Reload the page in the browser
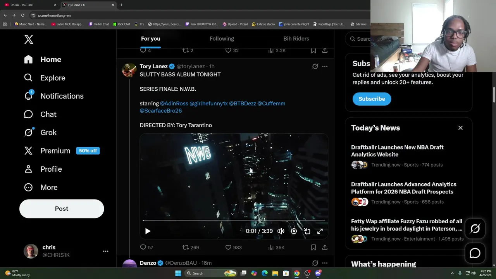 click(x=22, y=15)
